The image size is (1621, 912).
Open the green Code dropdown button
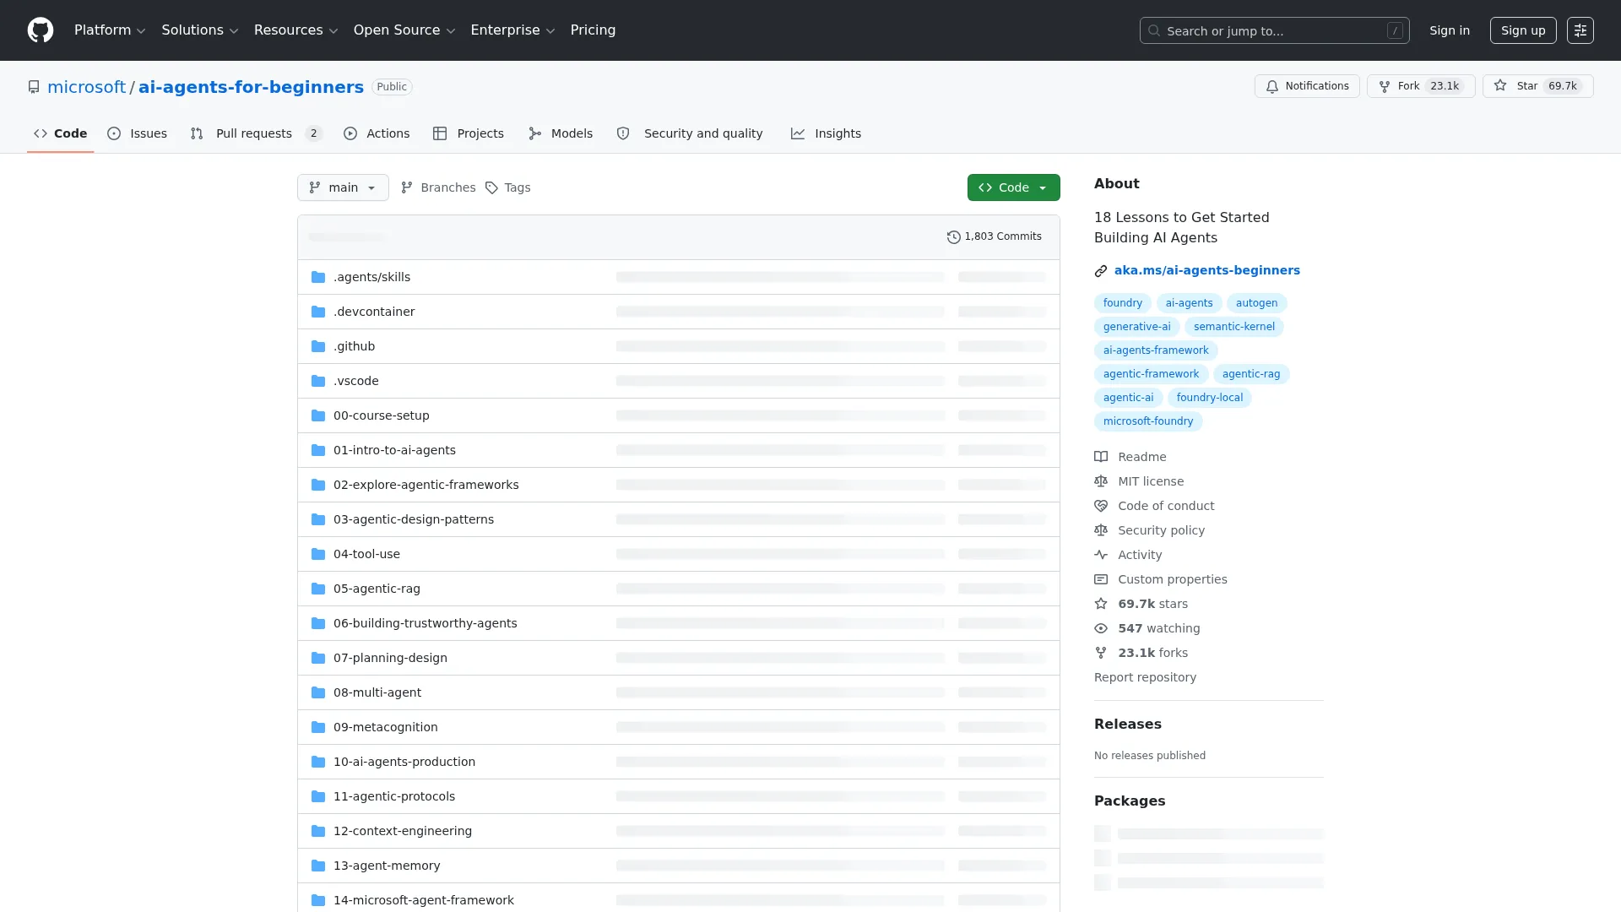(x=1013, y=187)
